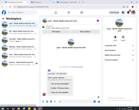Open Marleny conversation in list
Viewport: 139px width, 110px height.
click(19, 48)
